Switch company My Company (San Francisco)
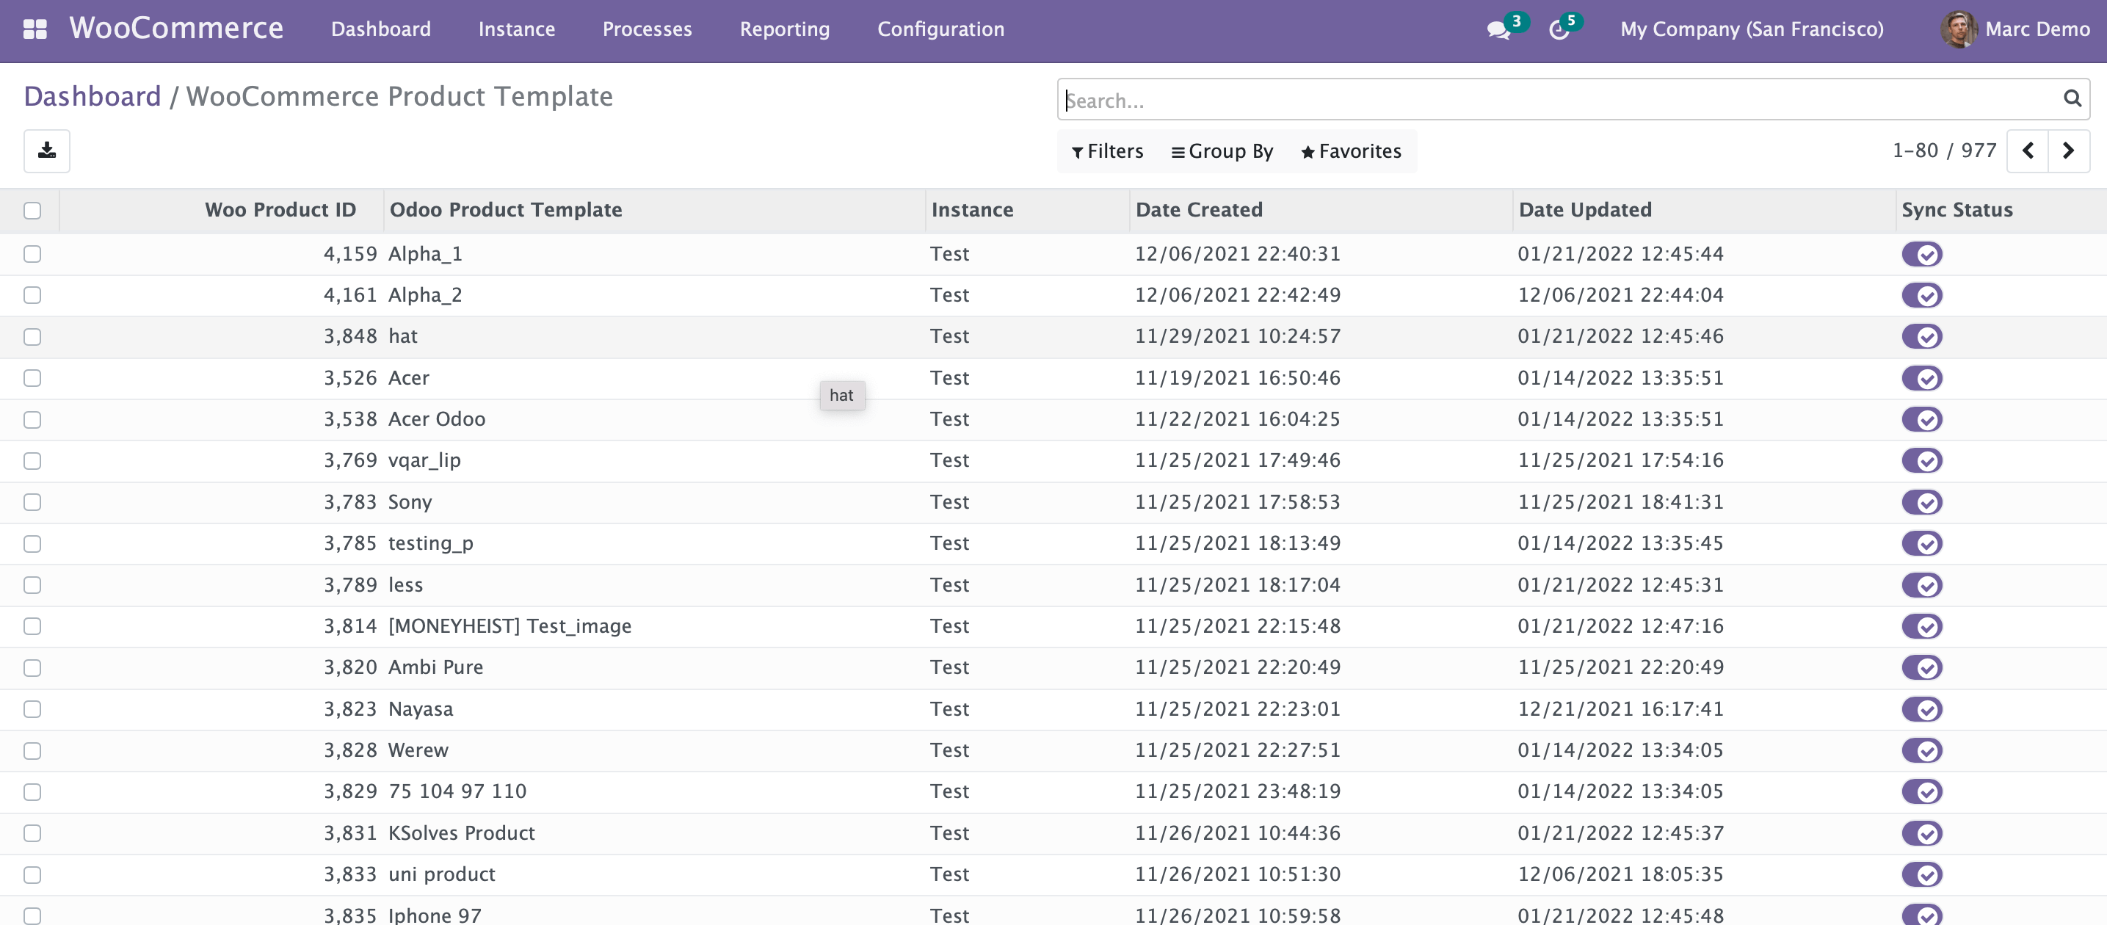This screenshot has width=2107, height=925. click(x=1751, y=29)
